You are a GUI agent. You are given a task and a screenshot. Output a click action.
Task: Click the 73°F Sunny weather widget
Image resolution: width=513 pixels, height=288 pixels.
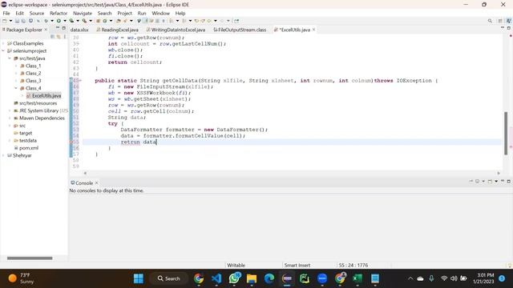pos(22,278)
